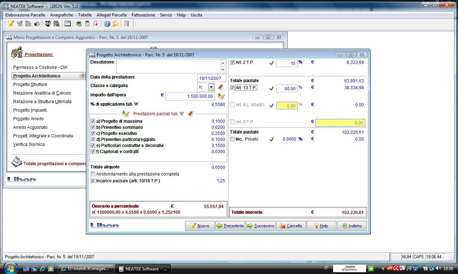The height and width of the screenshot is (274, 458).
Task: Click the window/form icon in main toolbar
Action: (x=67, y=24)
